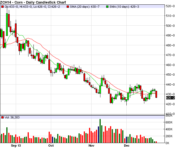Click the 490-0 price axis label
The image size is (177, 148).
click(x=170, y=35)
